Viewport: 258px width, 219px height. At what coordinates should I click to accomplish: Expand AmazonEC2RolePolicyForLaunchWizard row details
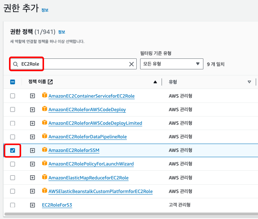click(x=32, y=164)
